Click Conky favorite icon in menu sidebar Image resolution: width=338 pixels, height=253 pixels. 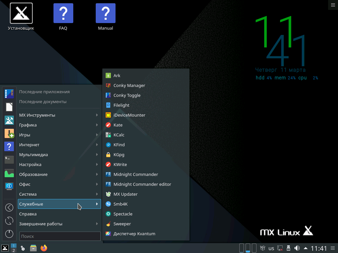9,94
